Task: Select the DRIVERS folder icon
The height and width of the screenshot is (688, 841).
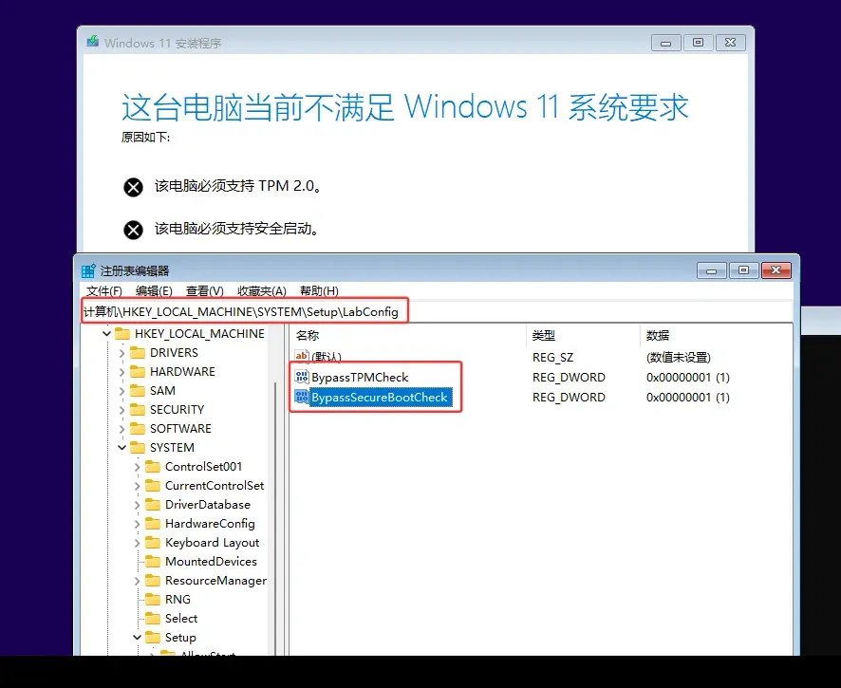Action: coord(138,352)
